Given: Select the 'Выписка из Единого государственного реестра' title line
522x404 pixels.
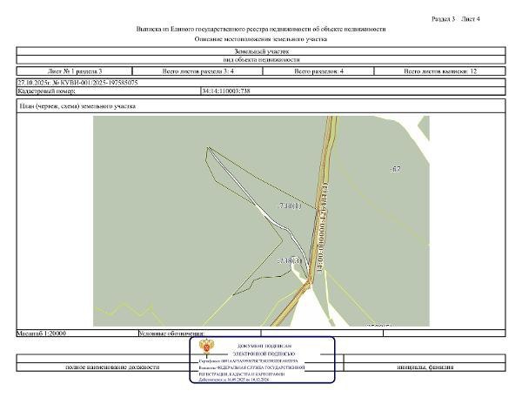Looking at the screenshot, I should [261, 29].
